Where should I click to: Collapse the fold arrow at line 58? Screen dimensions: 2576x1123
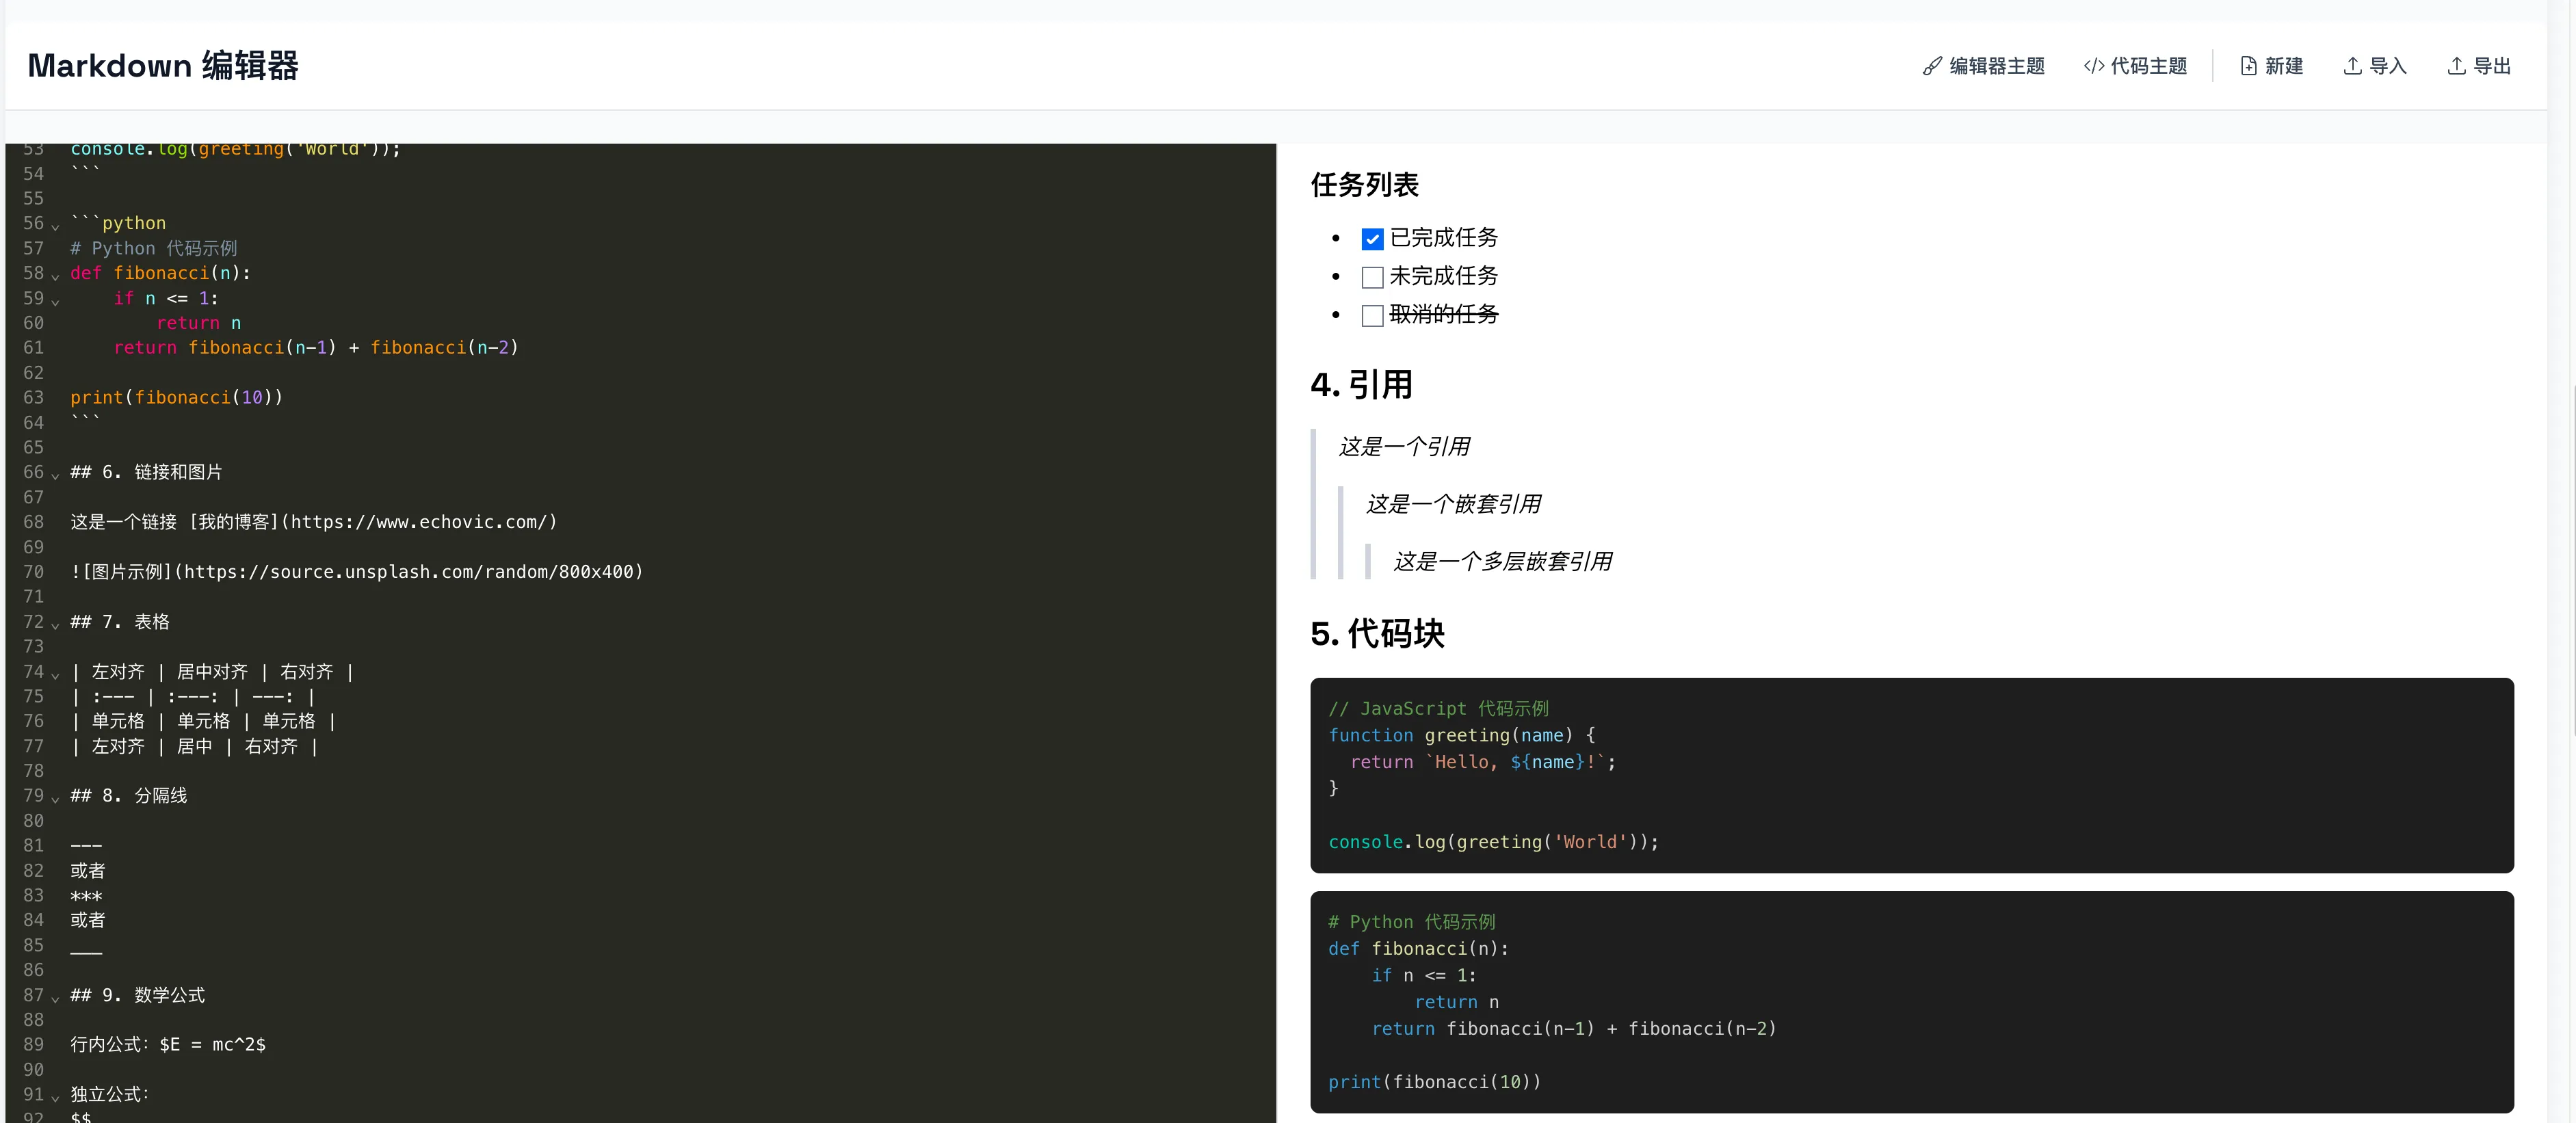pos(55,276)
